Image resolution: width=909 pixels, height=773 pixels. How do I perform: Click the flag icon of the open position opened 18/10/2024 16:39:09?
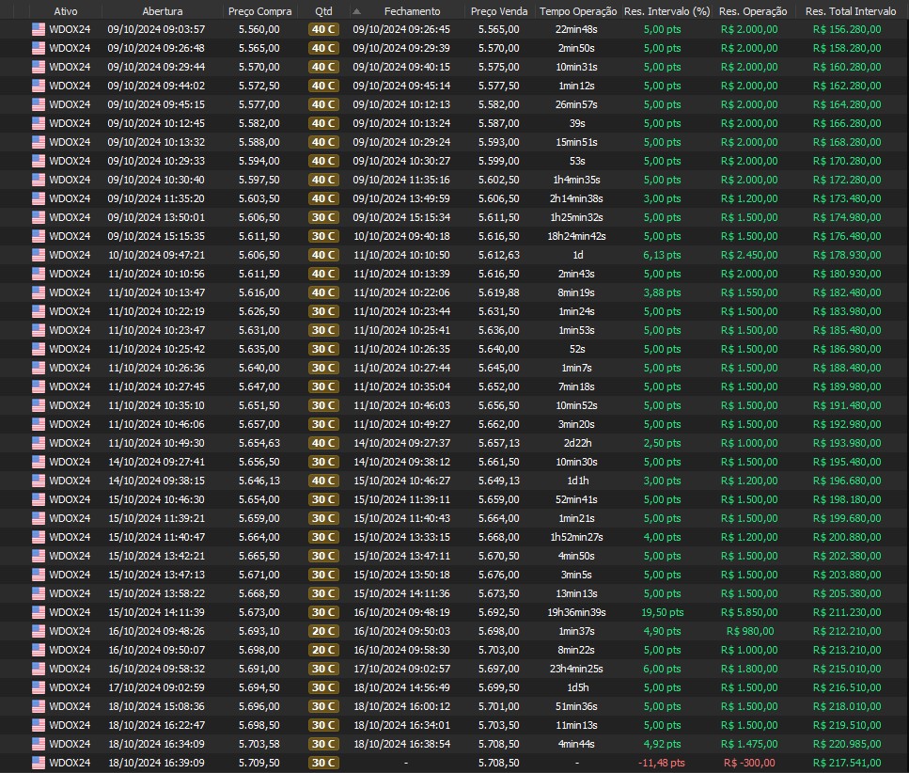click(39, 763)
